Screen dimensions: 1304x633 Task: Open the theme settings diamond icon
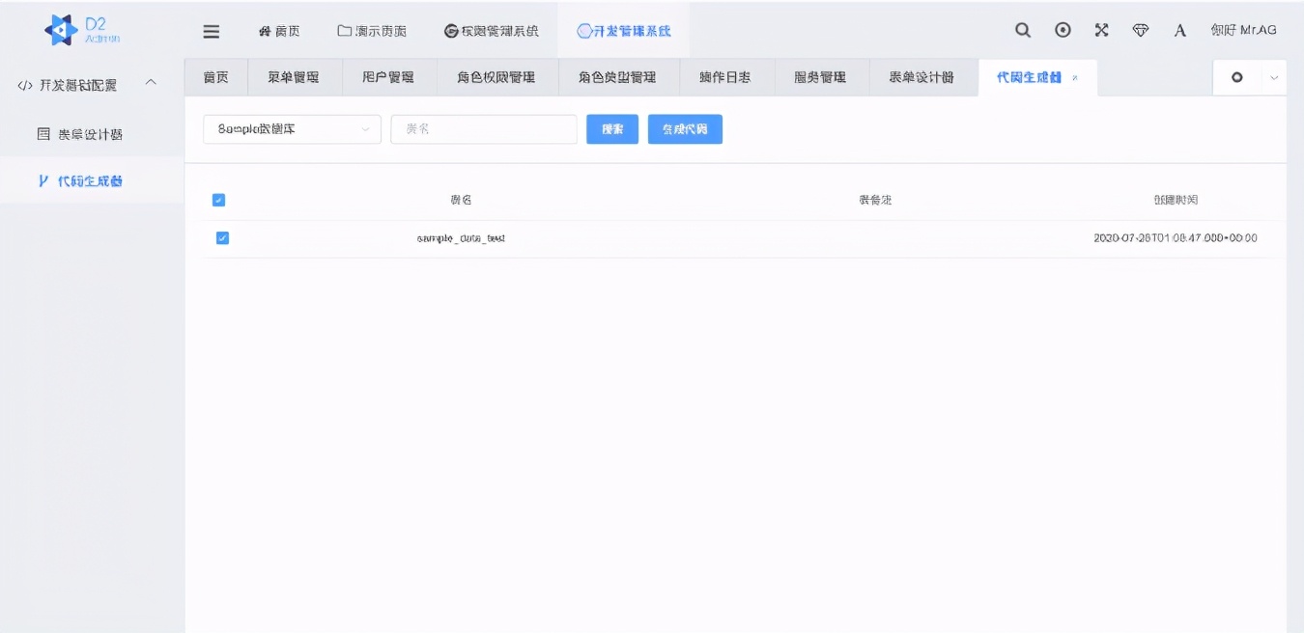click(1141, 30)
